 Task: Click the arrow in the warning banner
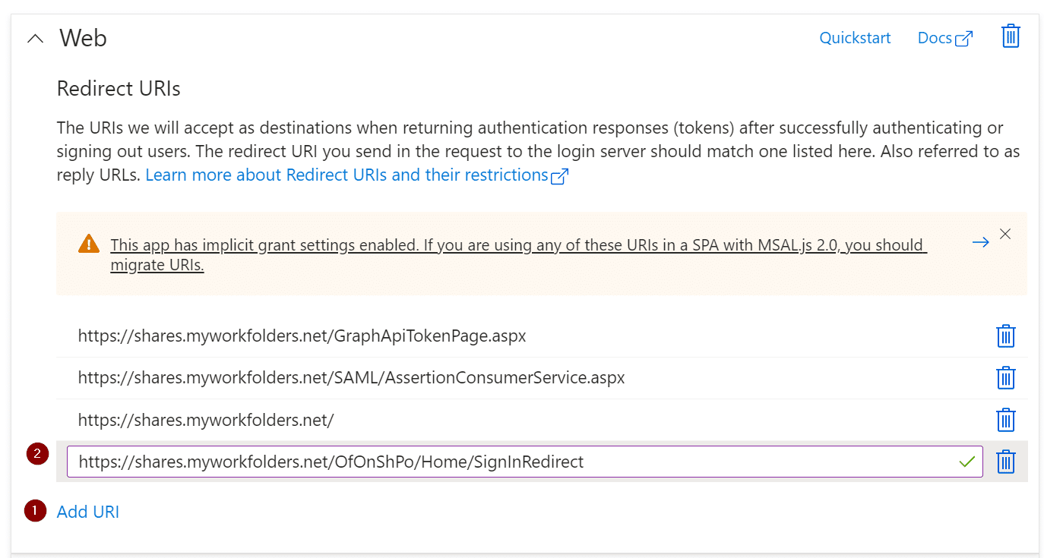tap(980, 242)
